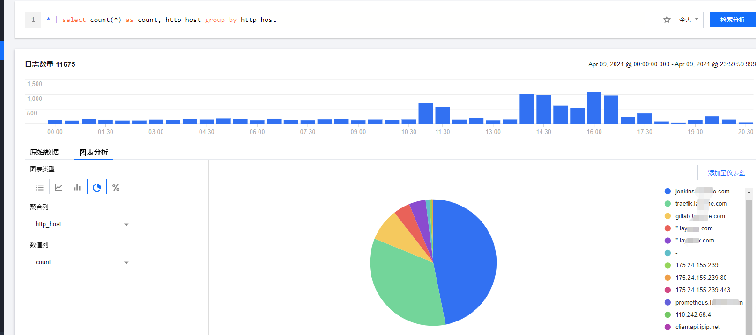Click 添加至仪表盘 button
756x335 pixels.
[x=726, y=173]
